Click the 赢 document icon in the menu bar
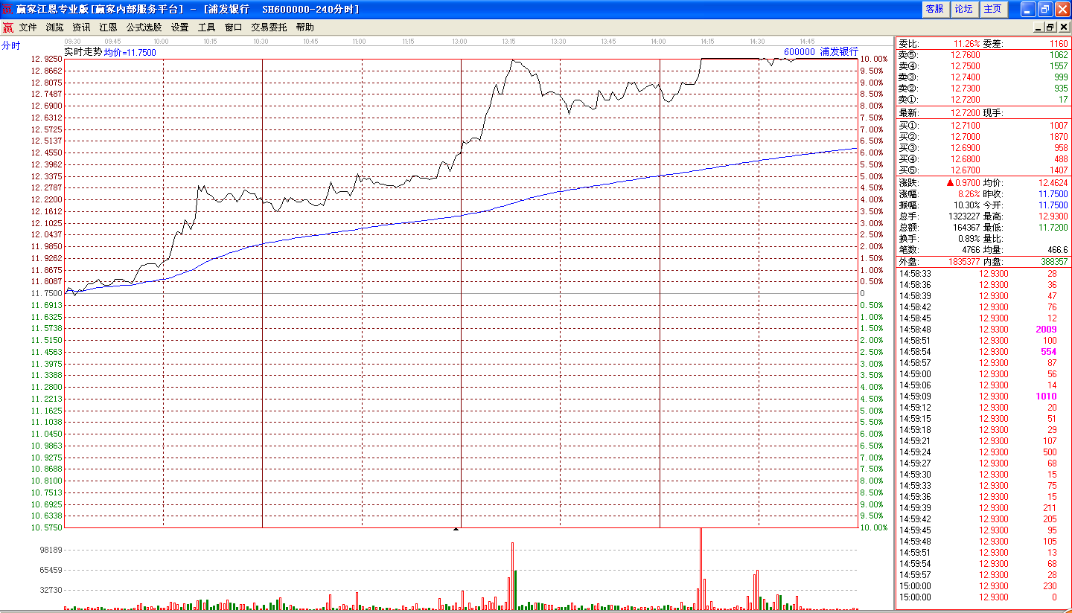Screen dimensions: 1072x613 coord(7,28)
